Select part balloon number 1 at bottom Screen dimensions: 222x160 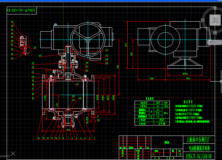click(x=95, y=138)
